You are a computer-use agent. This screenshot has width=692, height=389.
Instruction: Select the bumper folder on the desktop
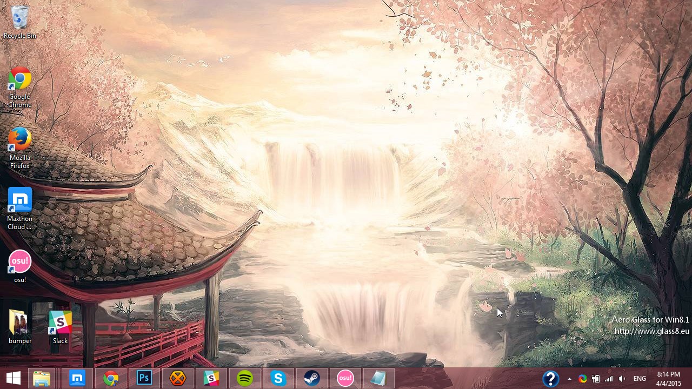pyautogui.click(x=20, y=327)
